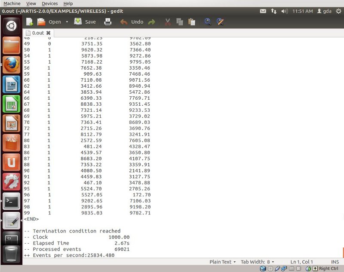The width and height of the screenshot is (344, 272).
Task: Close the 0.out tab
Action: (48, 33)
